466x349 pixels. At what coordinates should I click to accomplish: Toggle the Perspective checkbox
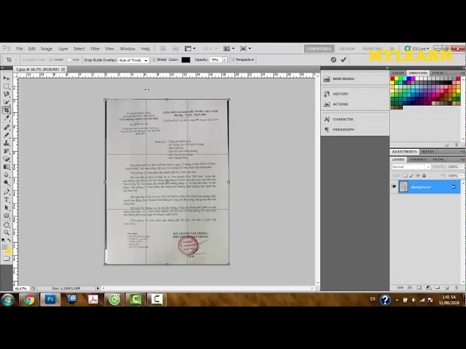pyautogui.click(x=233, y=59)
